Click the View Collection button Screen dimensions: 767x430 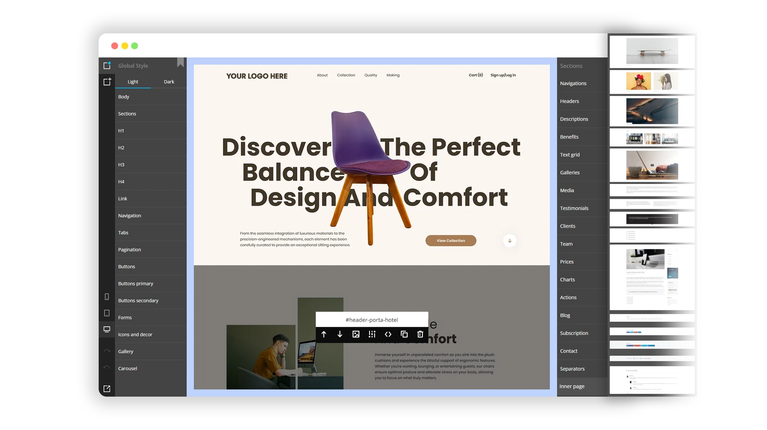click(450, 240)
